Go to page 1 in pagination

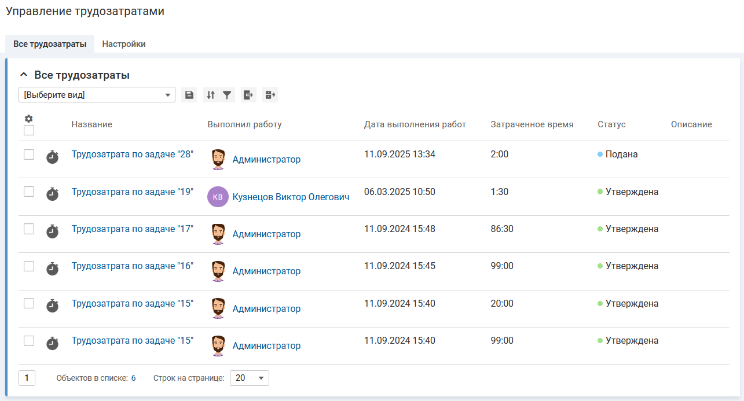[x=27, y=378]
